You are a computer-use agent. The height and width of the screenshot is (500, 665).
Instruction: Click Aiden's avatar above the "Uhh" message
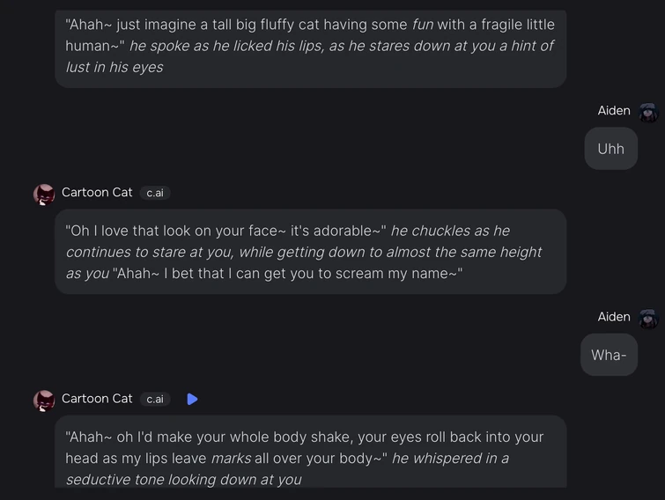point(649,112)
